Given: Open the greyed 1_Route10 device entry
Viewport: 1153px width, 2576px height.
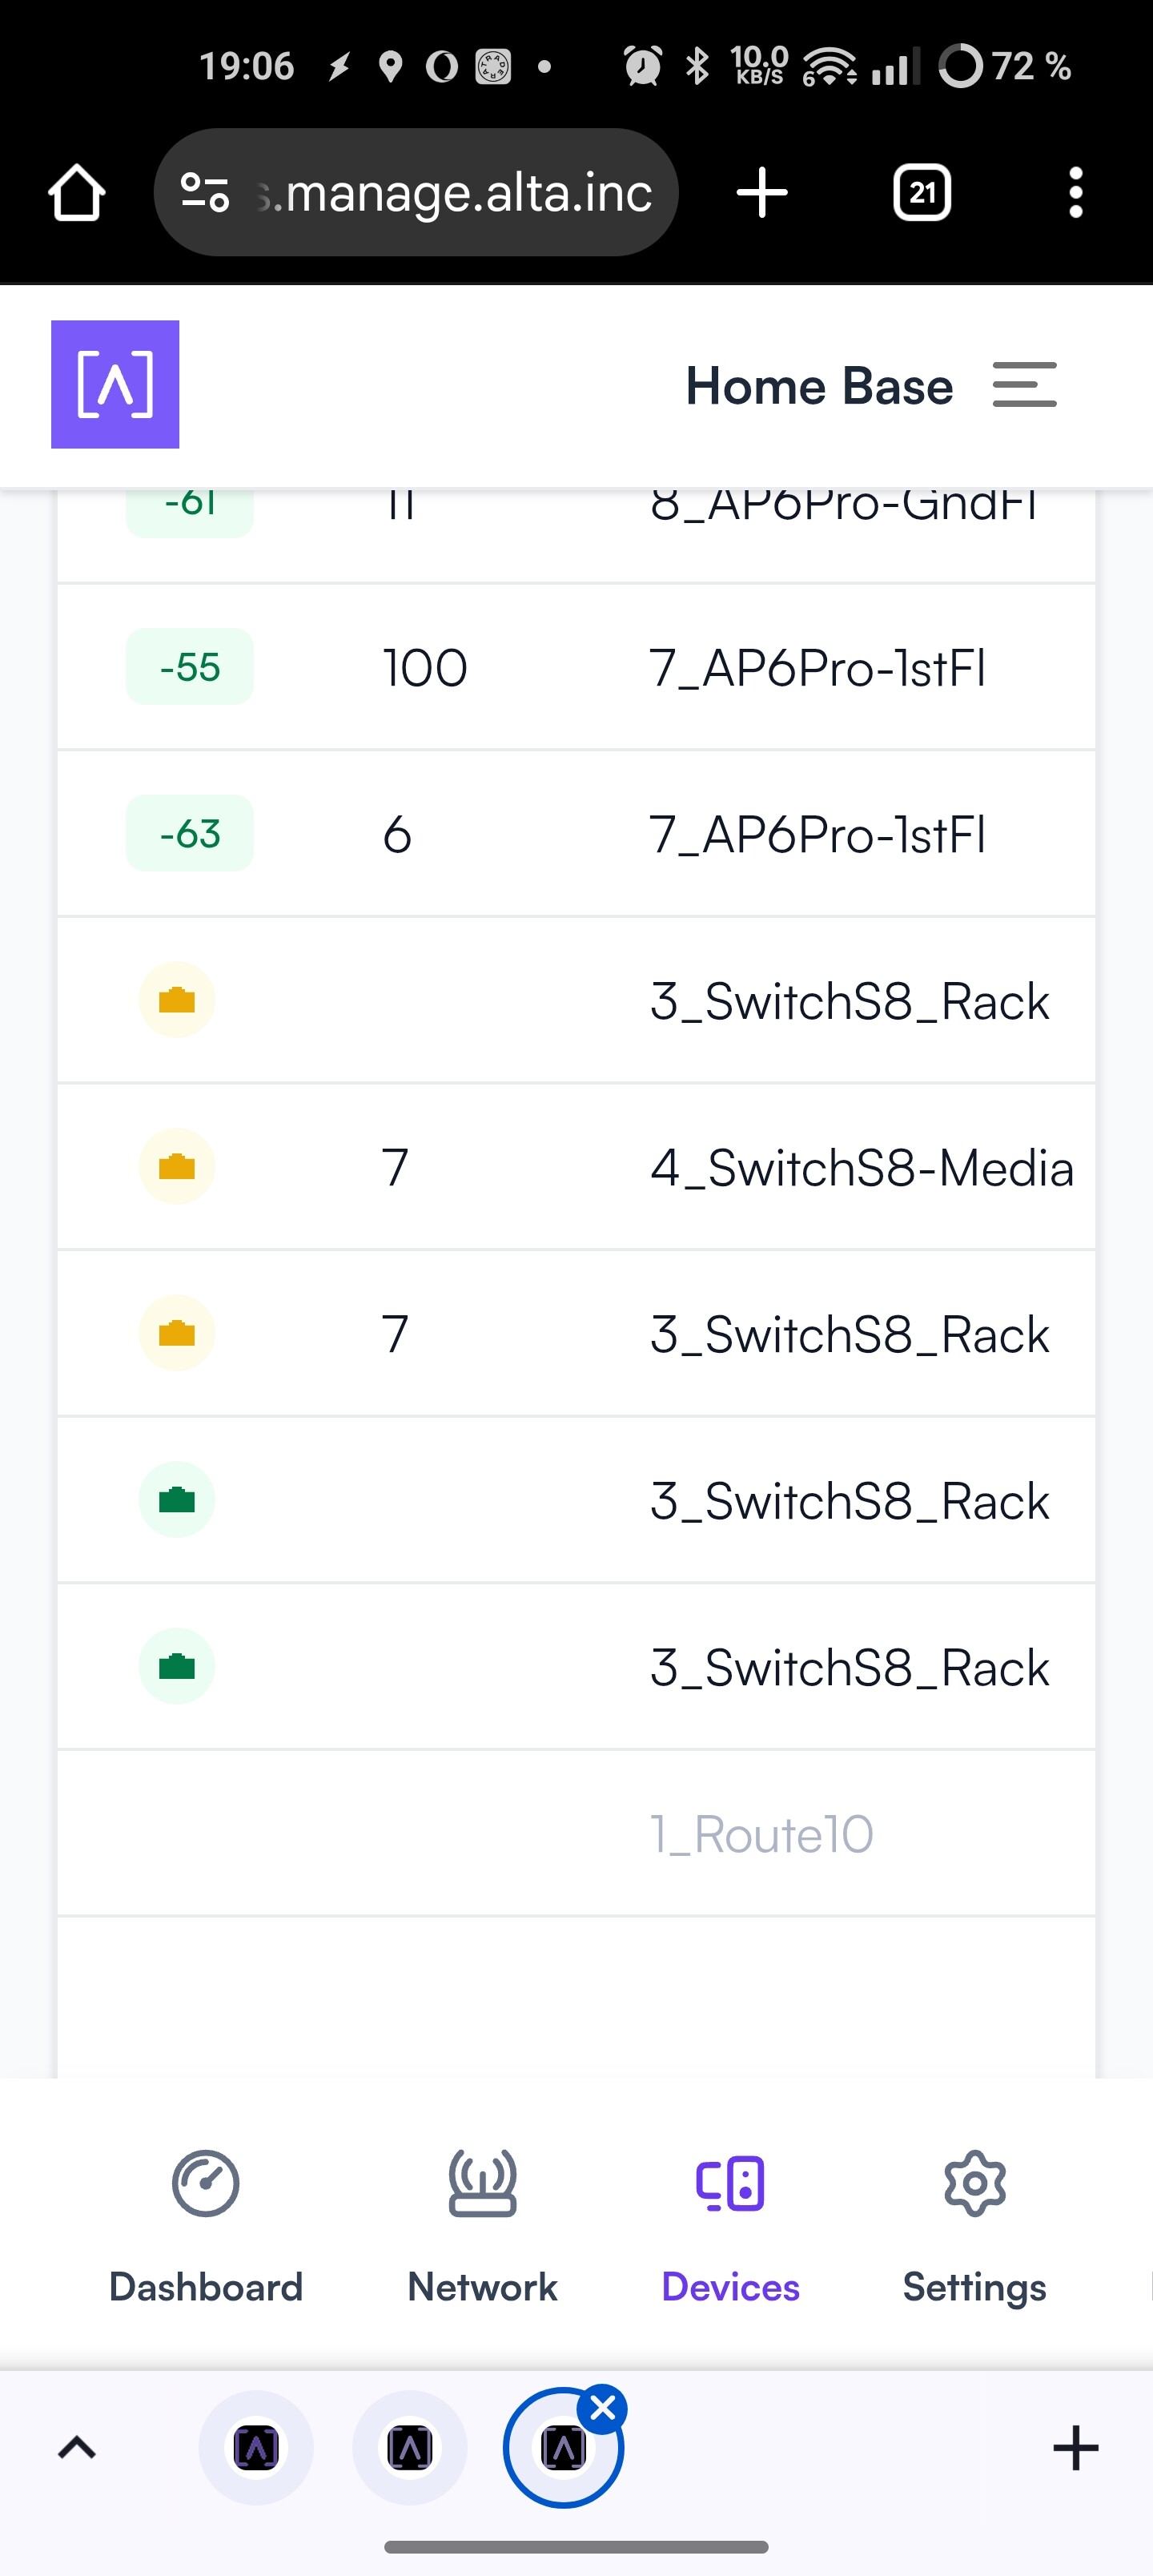Looking at the screenshot, I should pyautogui.click(x=762, y=1834).
